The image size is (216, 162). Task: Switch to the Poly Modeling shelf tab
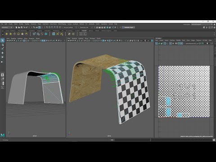(22, 31)
